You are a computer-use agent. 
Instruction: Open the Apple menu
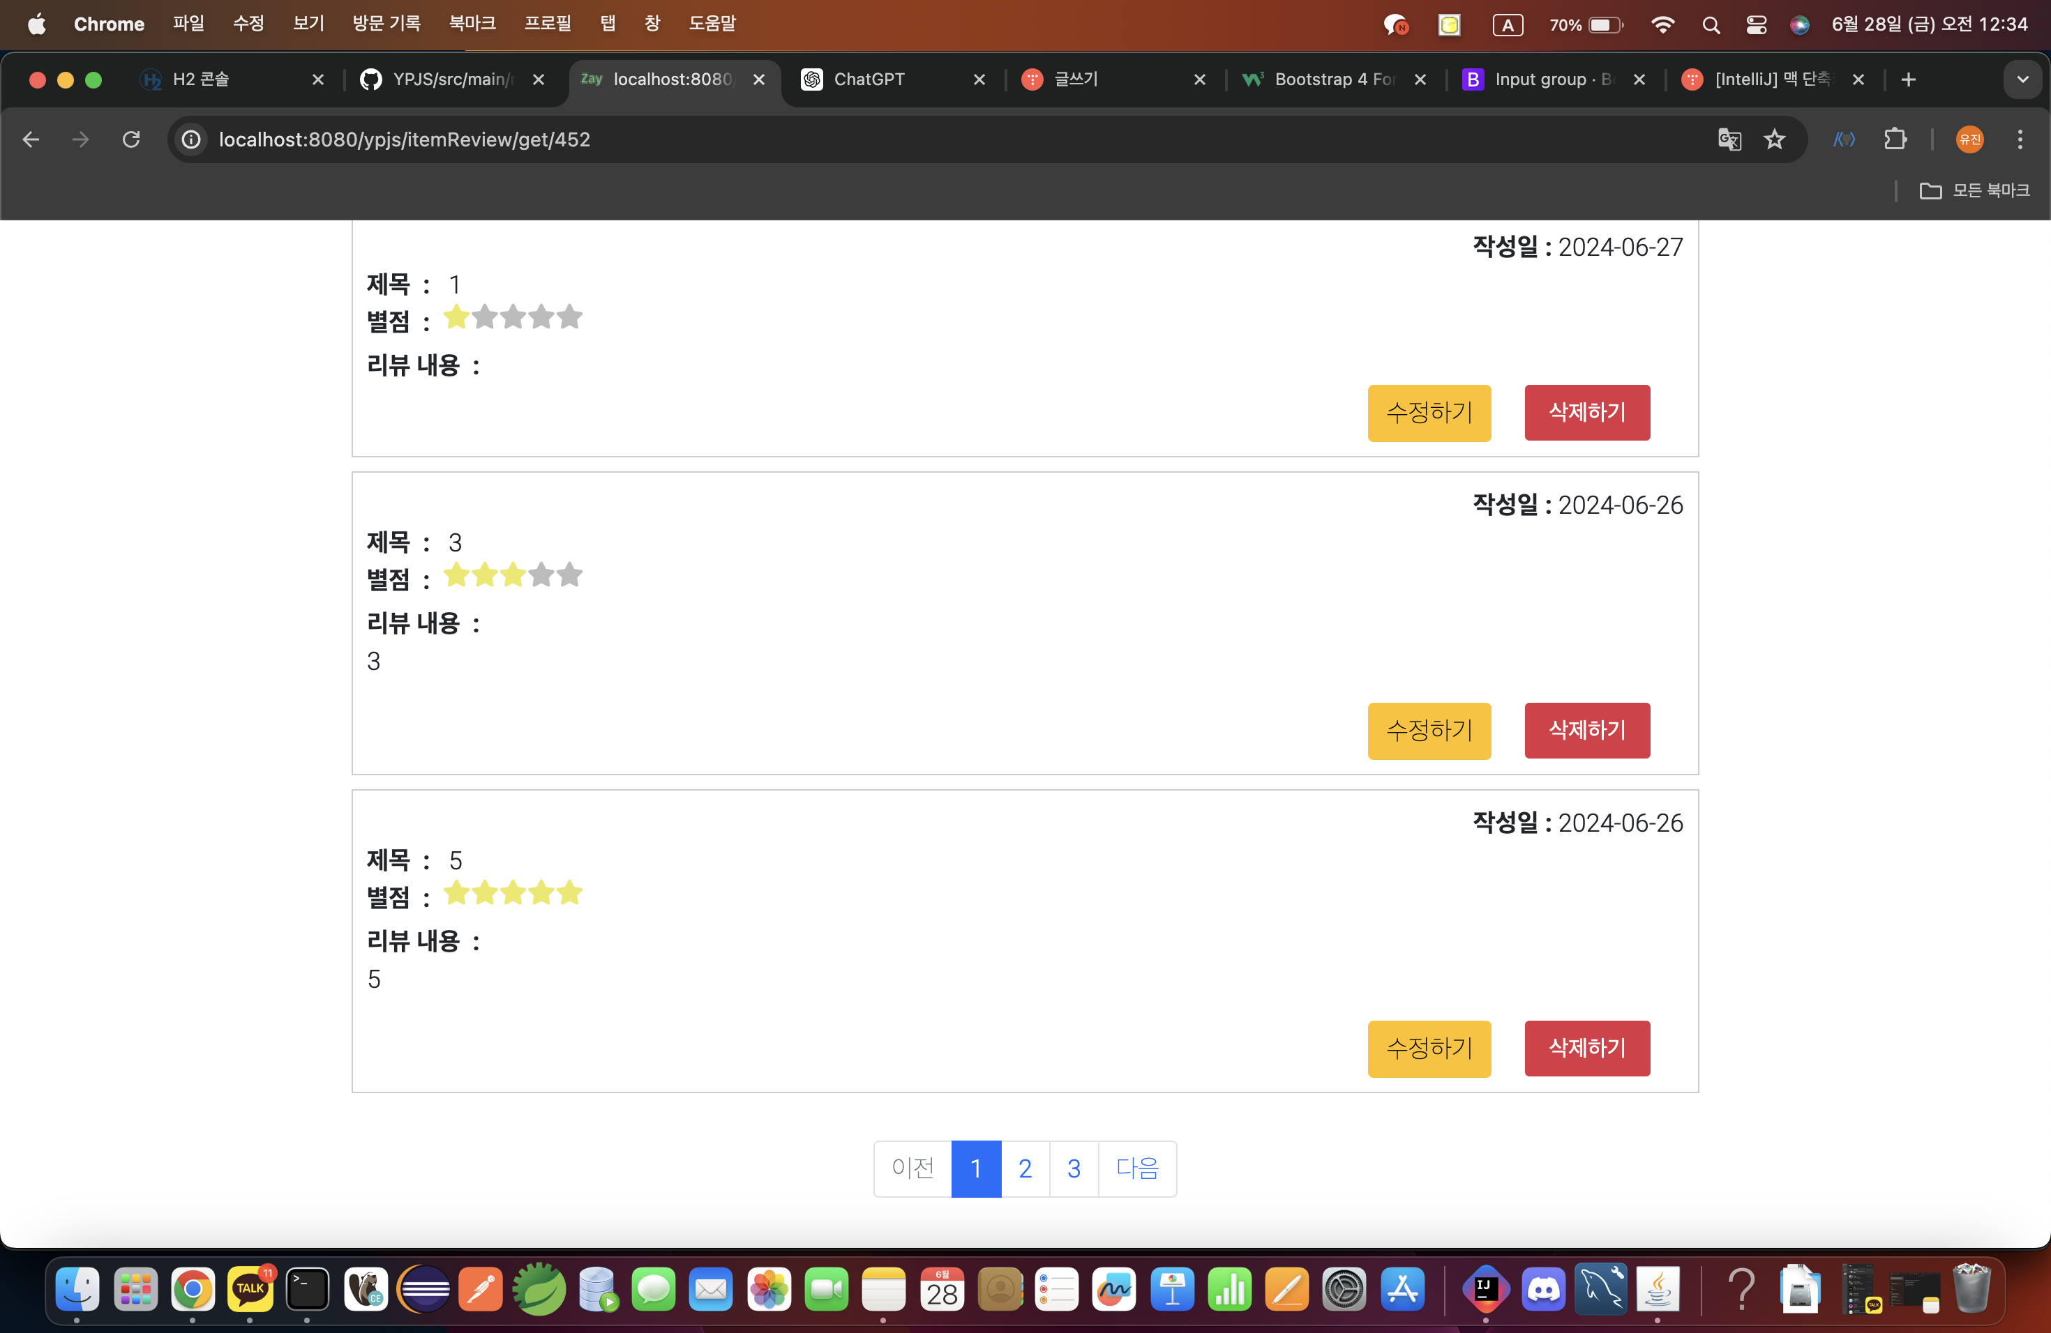[x=37, y=24]
